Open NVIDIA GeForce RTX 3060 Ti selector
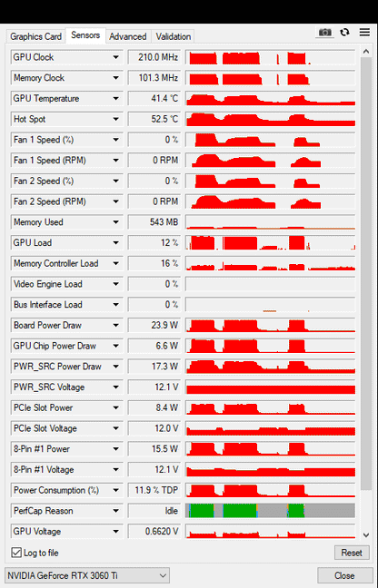This screenshot has height=588, width=378. 86,575
